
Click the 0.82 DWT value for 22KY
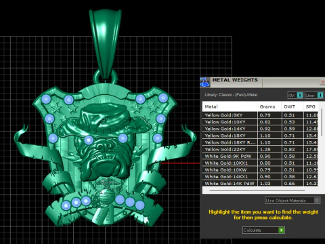tap(289, 149)
